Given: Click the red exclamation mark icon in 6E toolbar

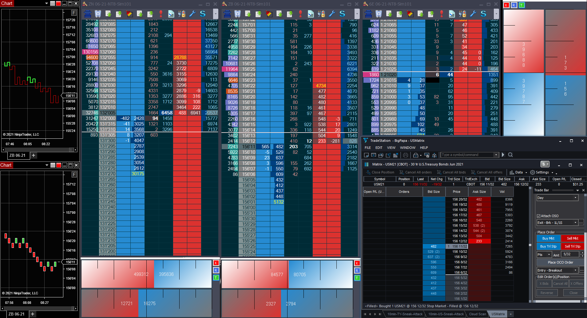Looking at the screenshot, I should 441,14.
